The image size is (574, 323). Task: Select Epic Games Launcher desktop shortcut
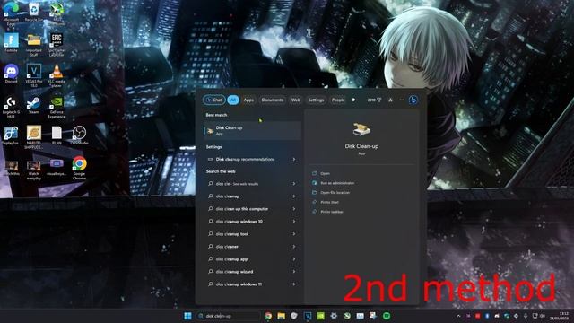[57, 45]
